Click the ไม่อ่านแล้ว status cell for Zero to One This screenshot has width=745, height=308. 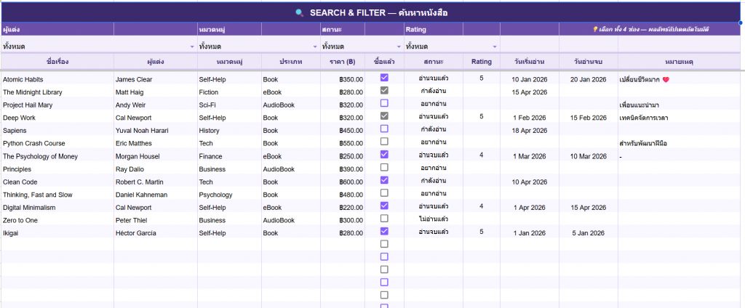coord(434,219)
